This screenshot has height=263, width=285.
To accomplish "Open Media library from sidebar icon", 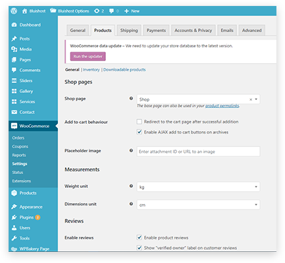I will [x=14, y=49].
